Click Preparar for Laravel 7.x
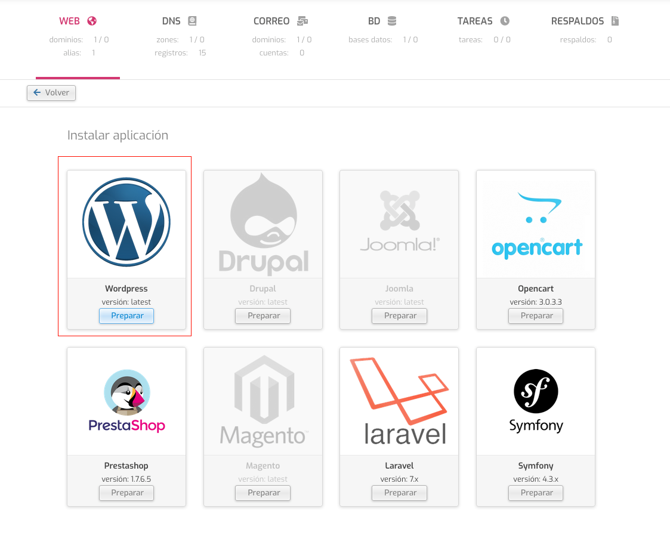Screen dimensions: 670x533 (x=400, y=493)
